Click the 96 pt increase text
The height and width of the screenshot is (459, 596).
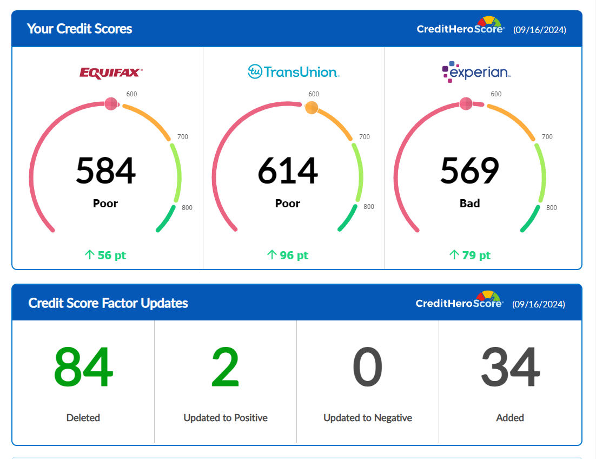[294, 255]
